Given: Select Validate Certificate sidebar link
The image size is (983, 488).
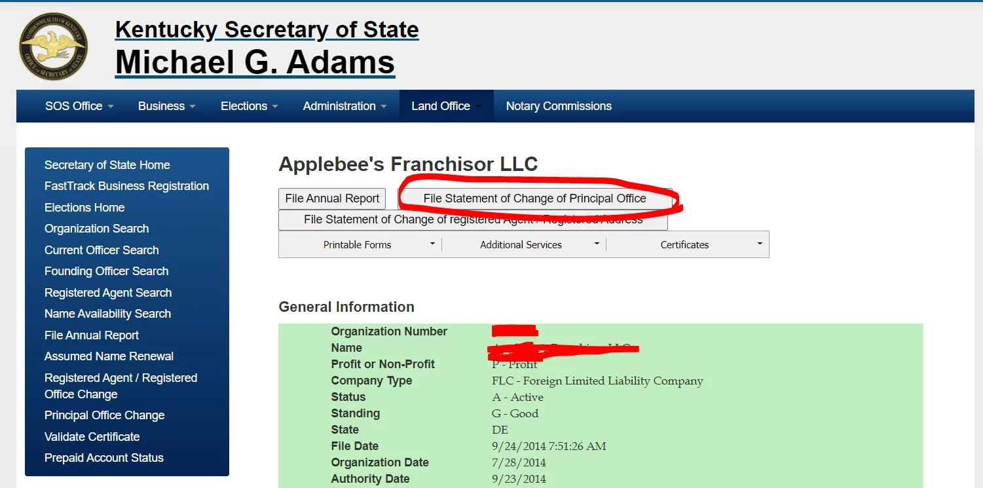Looking at the screenshot, I should (92, 437).
